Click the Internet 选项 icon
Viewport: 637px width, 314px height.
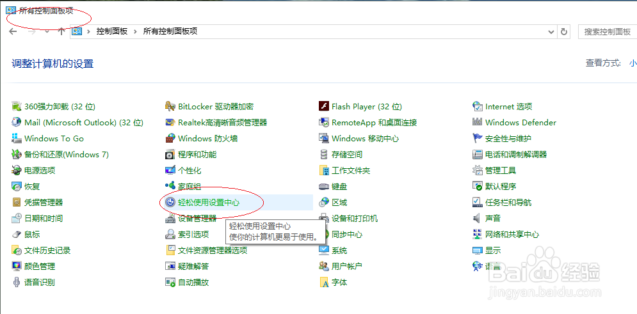pyautogui.click(x=478, y=107)
